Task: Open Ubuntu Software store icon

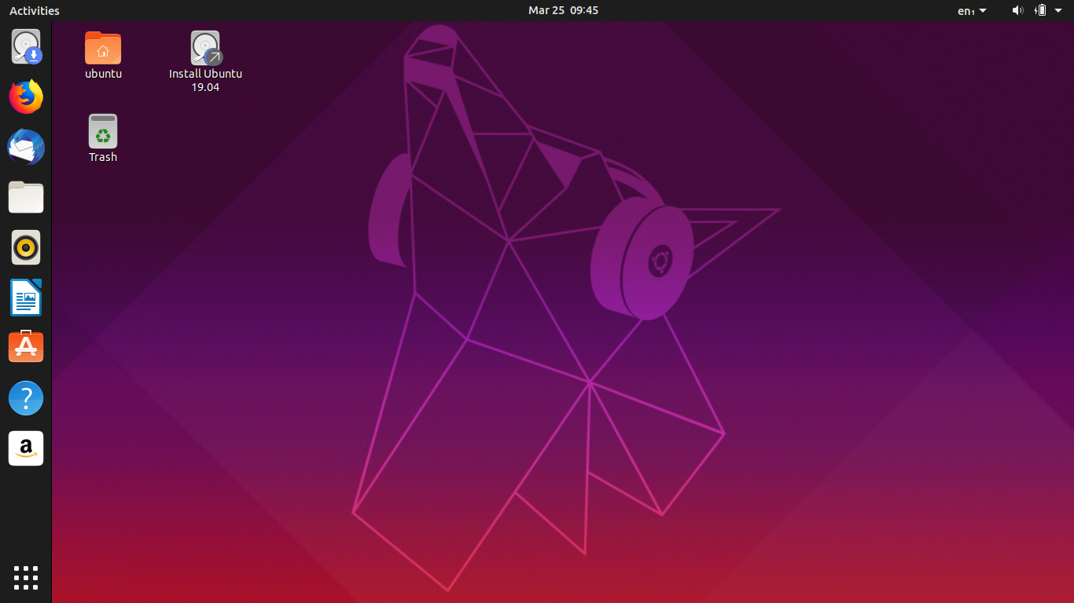Action: click(x=26, y=348)
